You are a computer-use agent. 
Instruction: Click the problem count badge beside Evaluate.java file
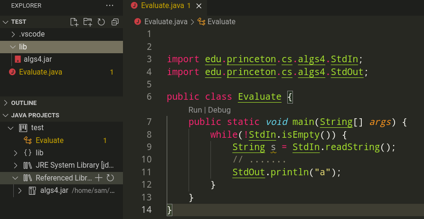[112, 72]
